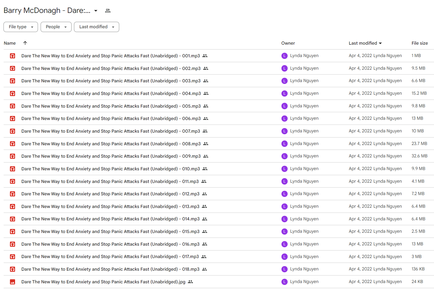Open the file ending in 008.mp3
This screenshot has height=307, width=434.
[111, 144]
